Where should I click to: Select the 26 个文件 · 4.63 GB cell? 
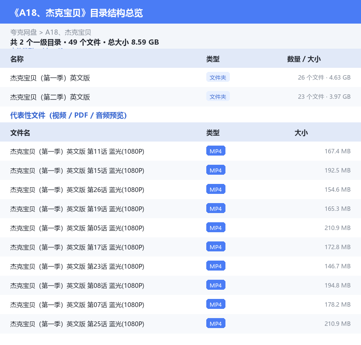coord(324,77)
